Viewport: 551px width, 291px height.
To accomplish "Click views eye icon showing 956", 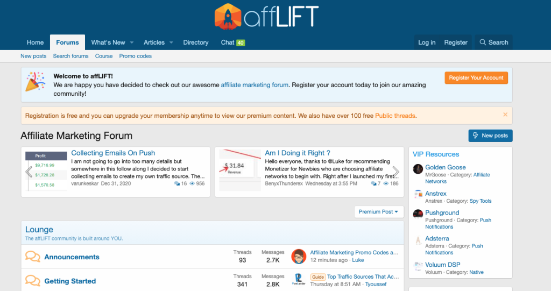I will [192, 183].
